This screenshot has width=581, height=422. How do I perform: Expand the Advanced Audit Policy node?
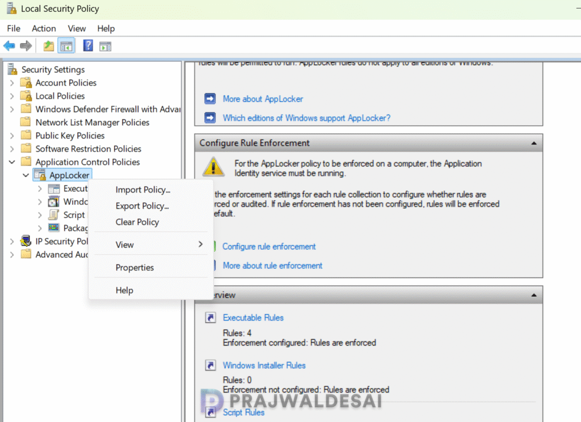point(12,255)
